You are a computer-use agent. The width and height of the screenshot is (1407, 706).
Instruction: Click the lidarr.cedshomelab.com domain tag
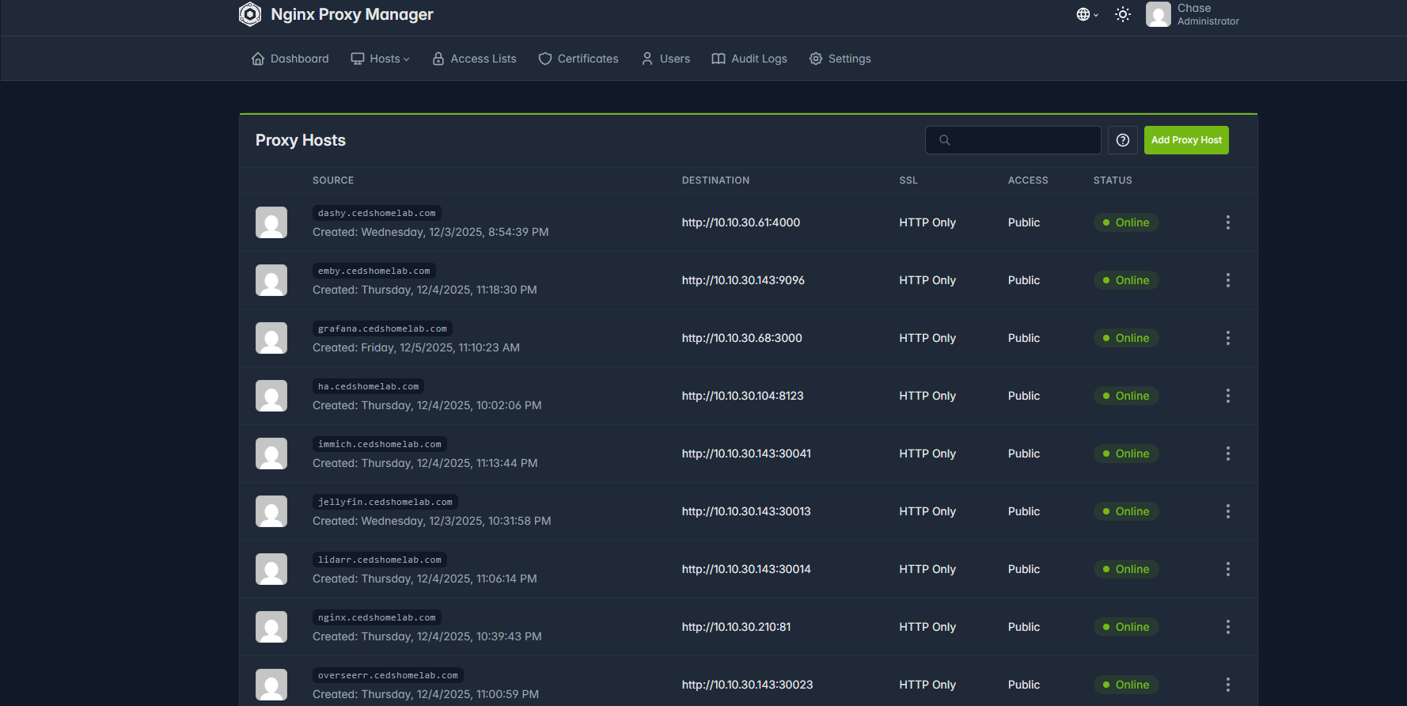click(380, 560)
